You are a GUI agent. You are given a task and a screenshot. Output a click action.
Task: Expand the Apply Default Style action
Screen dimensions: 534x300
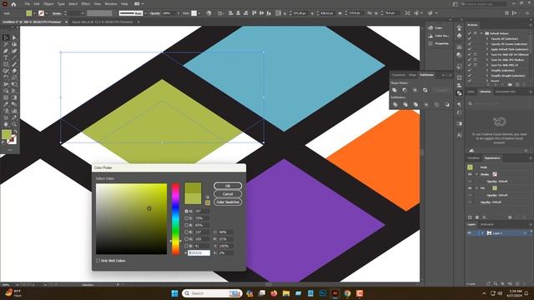[x=487, y=49]
